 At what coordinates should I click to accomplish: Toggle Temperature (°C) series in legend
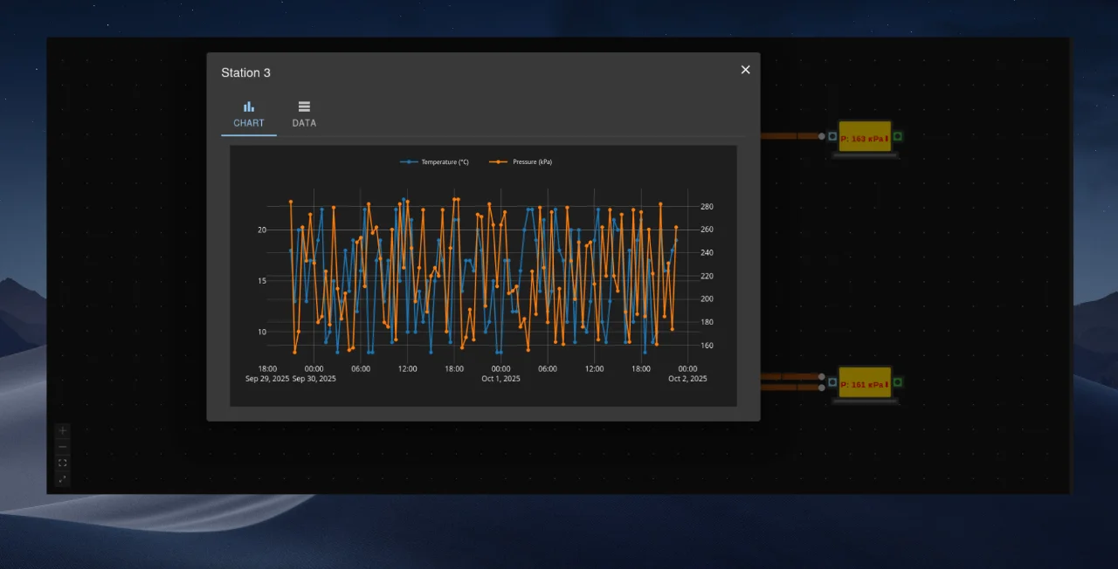[x=435, y=162]
